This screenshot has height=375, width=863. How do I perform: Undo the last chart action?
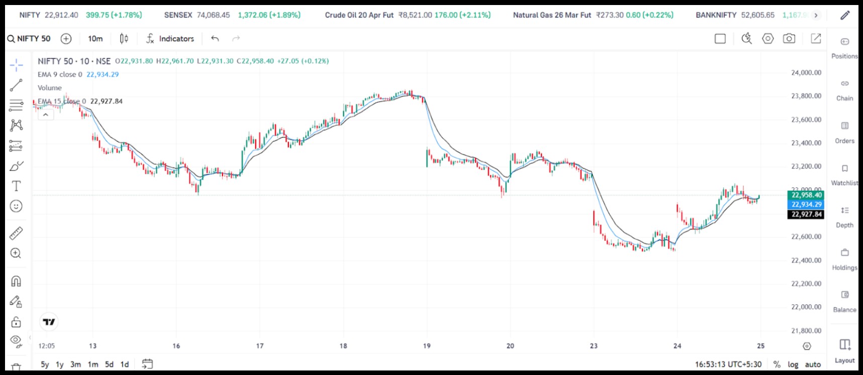(215, 39)
